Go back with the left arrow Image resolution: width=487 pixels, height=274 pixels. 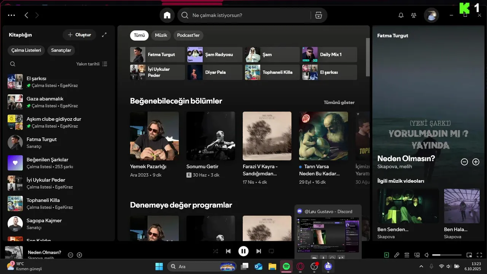click(26, 15)
